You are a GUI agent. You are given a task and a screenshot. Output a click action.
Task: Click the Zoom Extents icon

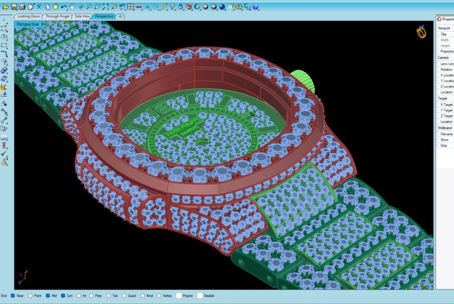tap(106, 7)
